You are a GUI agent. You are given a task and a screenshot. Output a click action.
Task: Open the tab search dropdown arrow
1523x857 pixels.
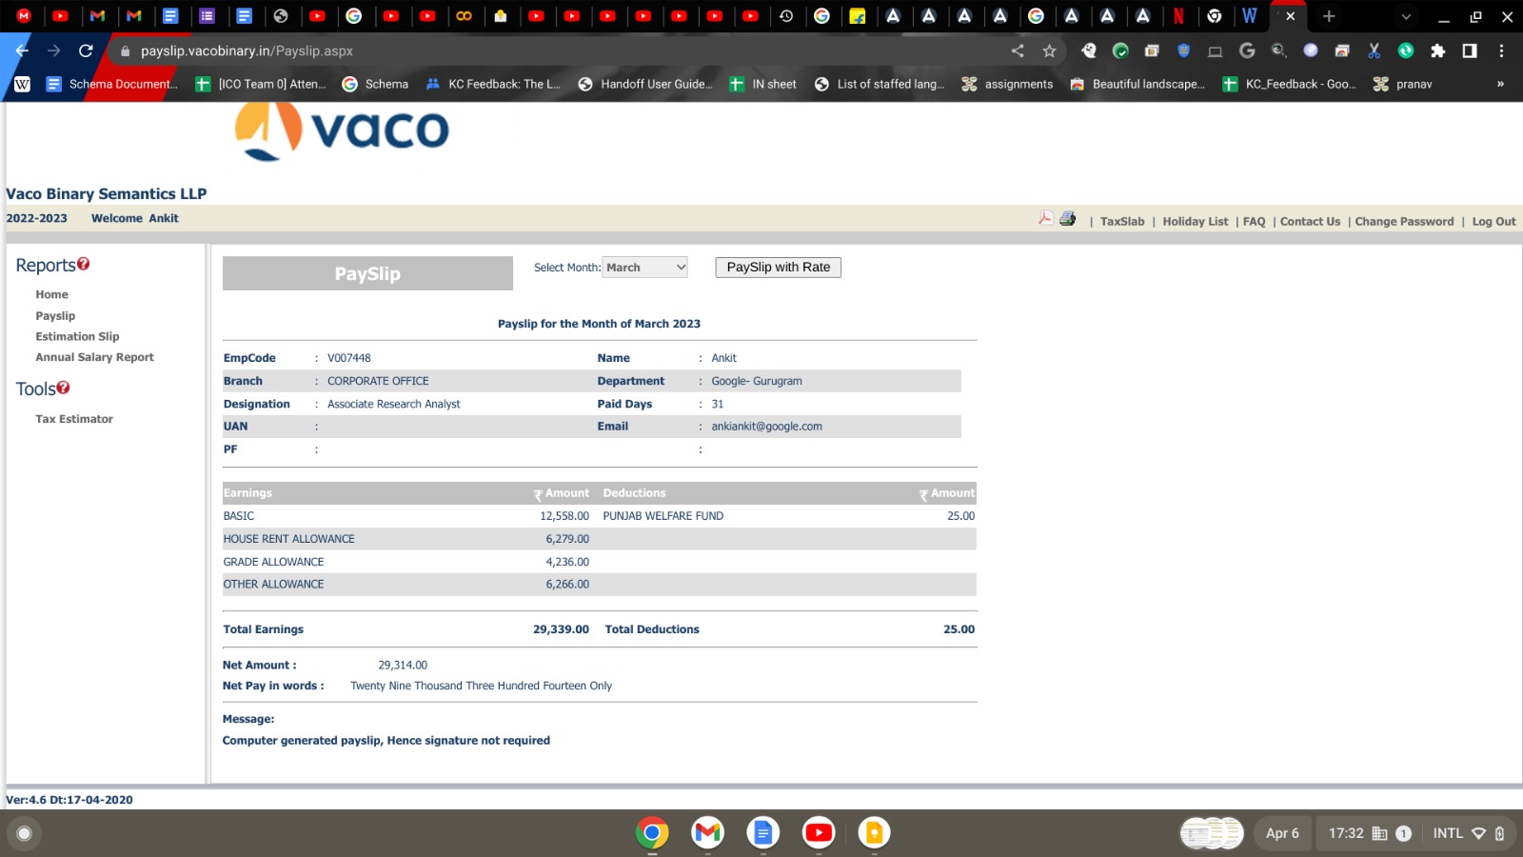[1406, 16]
